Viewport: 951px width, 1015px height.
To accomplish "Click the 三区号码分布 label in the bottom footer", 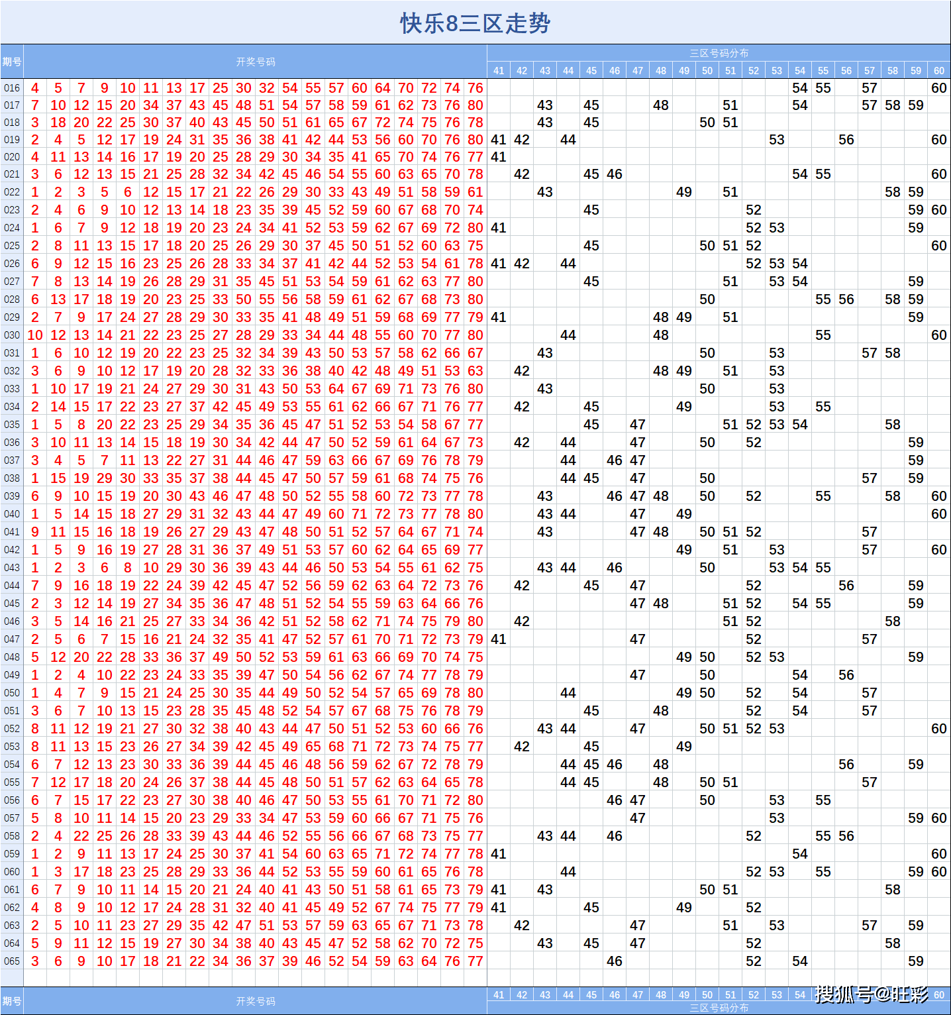I will [719, 1008].
